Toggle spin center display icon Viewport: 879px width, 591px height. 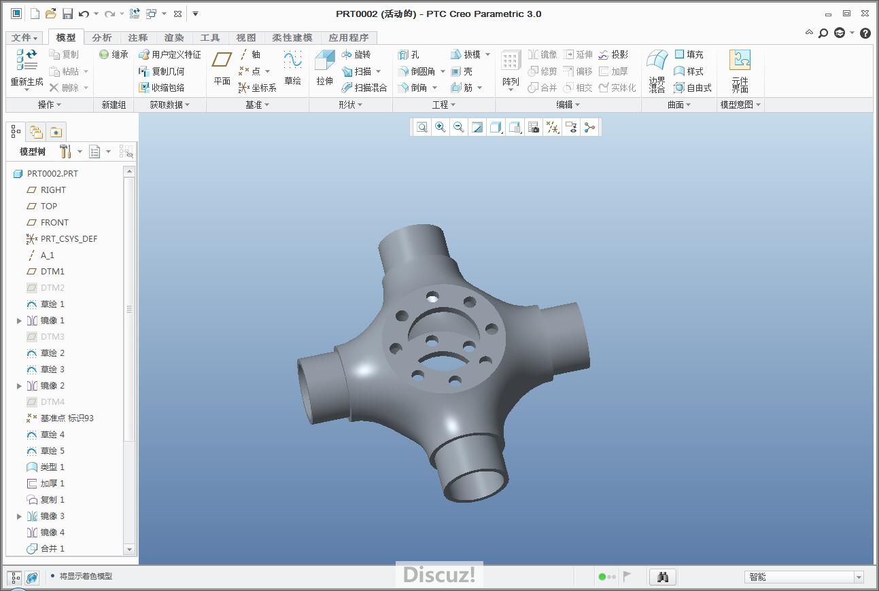coord(589,127)
